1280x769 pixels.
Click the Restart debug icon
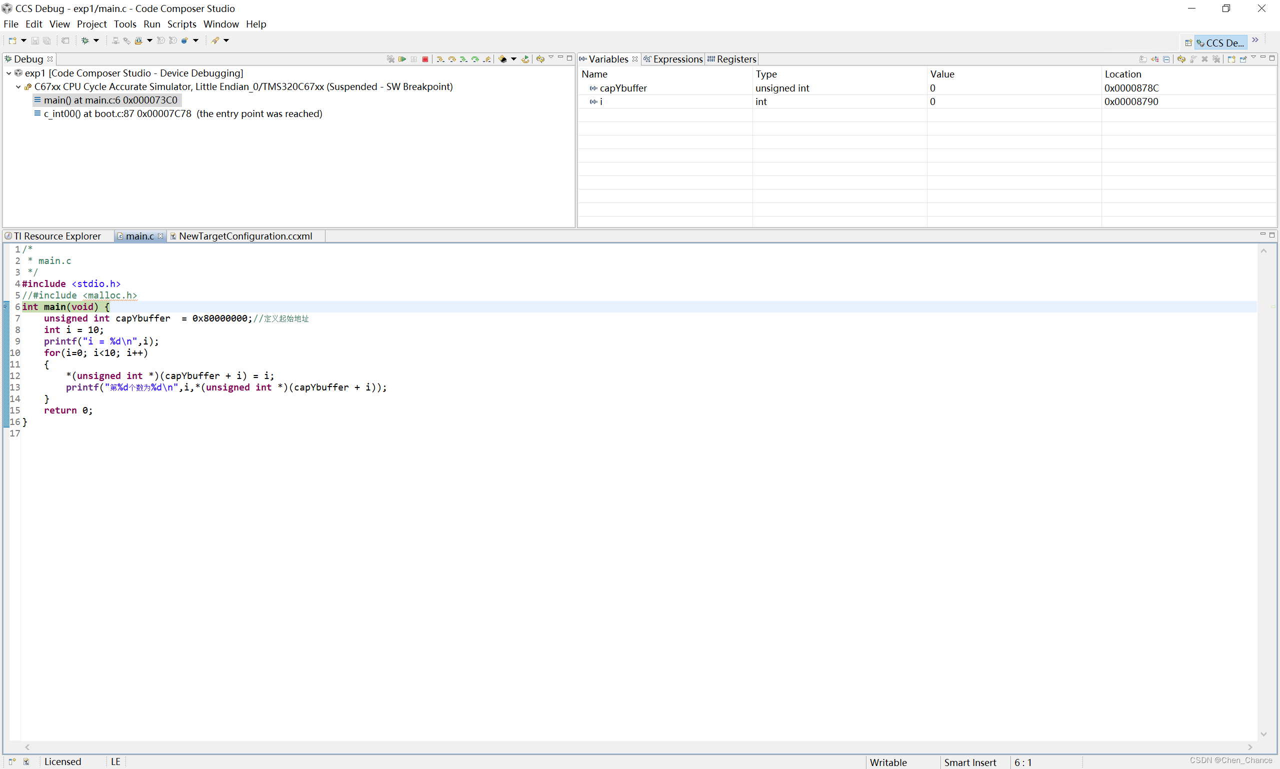coord(525,59)
